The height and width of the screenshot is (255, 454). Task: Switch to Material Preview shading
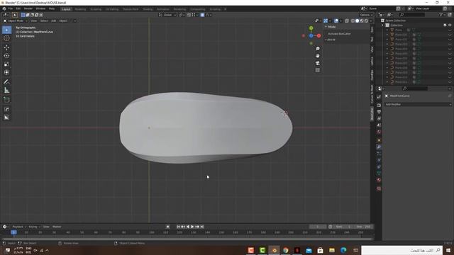pos(362,21)
